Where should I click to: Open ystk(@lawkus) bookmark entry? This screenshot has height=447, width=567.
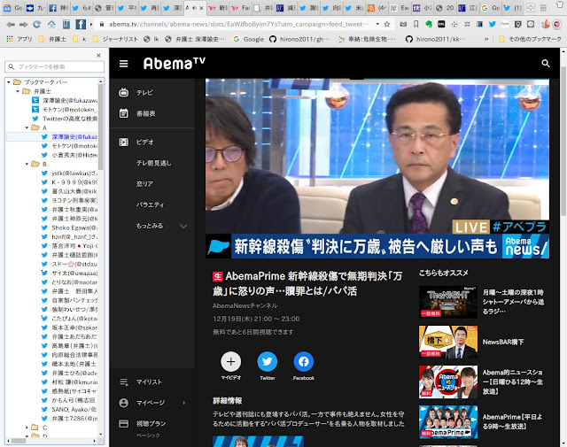pos(70,173)
